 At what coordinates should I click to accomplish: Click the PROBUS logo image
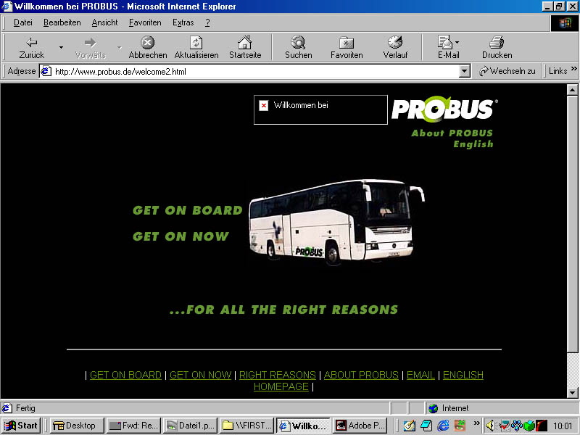tap(444, 109)
